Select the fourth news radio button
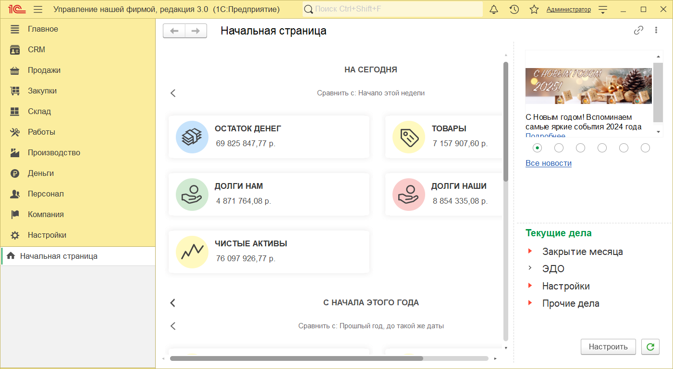This screenshot has width=673, height=369. pos(602,148)
